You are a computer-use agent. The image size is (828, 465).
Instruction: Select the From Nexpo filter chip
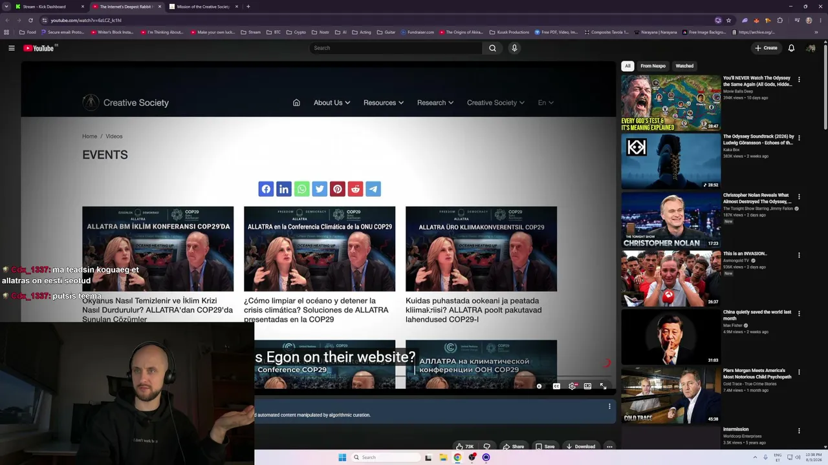tap(653, 66)
